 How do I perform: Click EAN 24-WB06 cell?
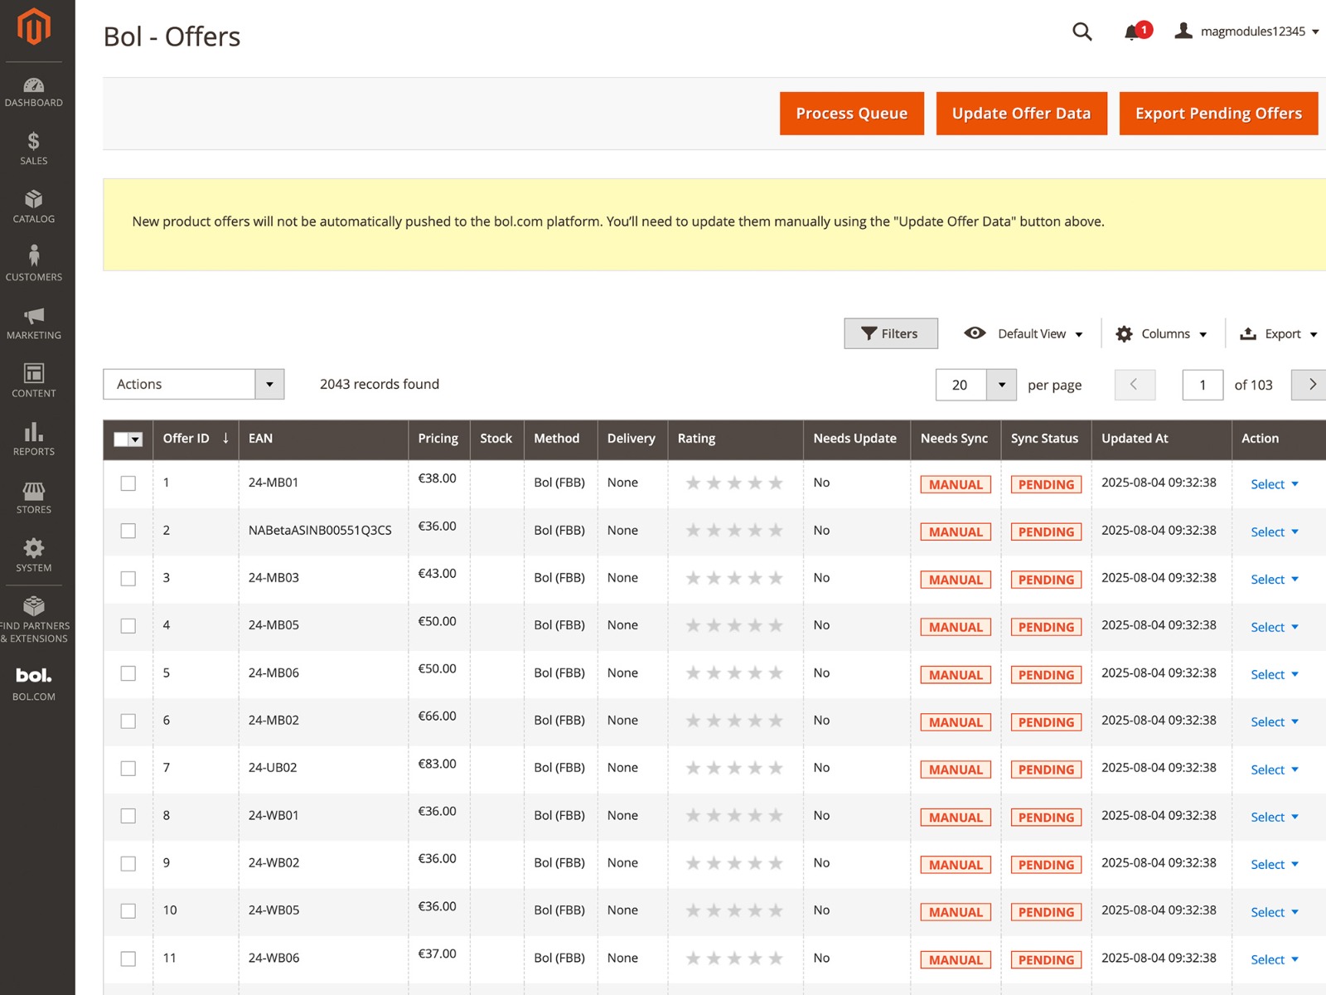pos(273,958)
